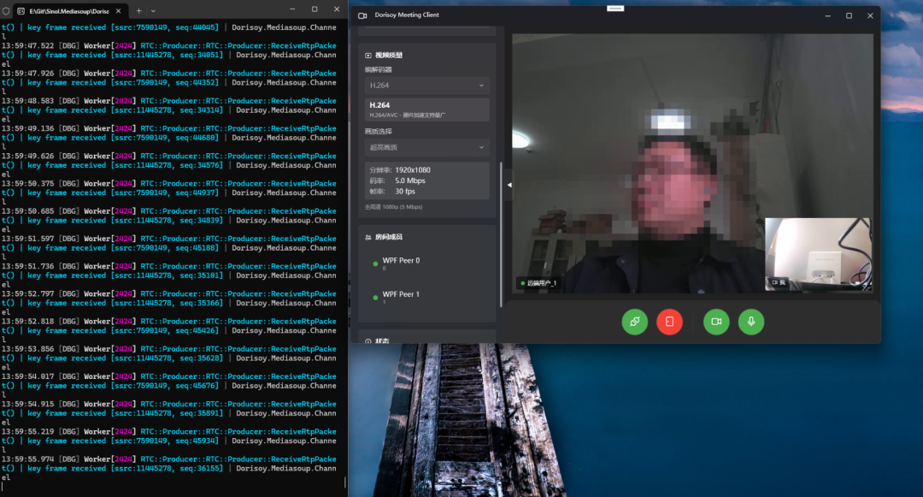
Task: Click the 状态 section icon
Action: (x=367, y=341)
